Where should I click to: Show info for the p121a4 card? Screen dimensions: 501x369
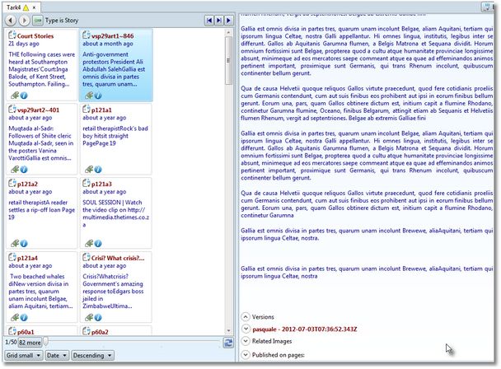(x=24, y=318)
